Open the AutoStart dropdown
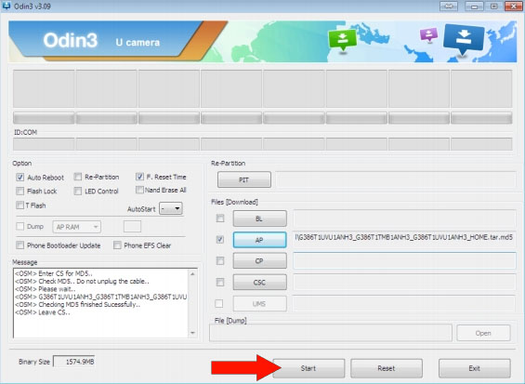The image size is (525, 384). 171,209
